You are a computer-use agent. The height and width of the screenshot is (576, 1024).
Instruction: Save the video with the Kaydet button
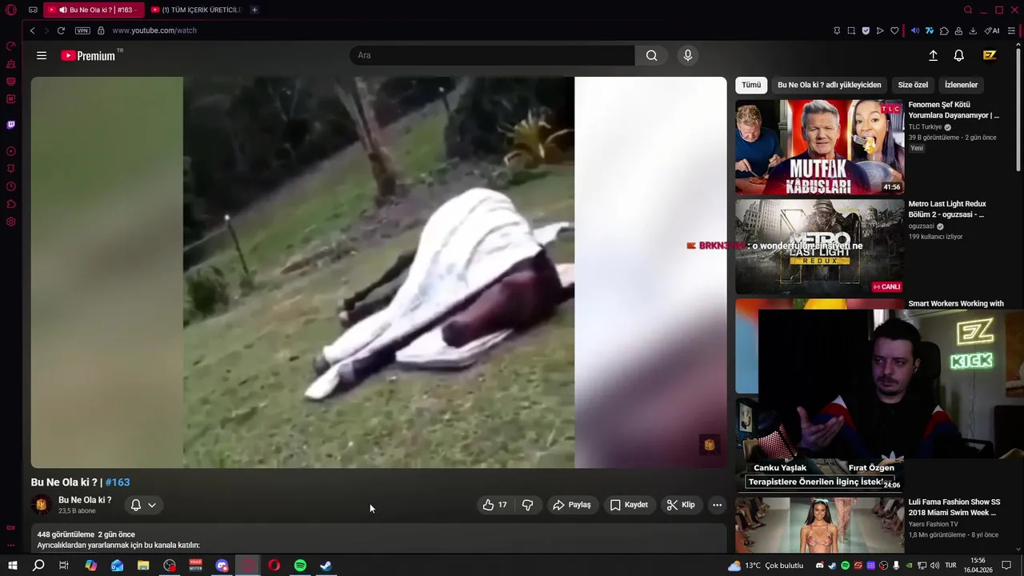629,505
